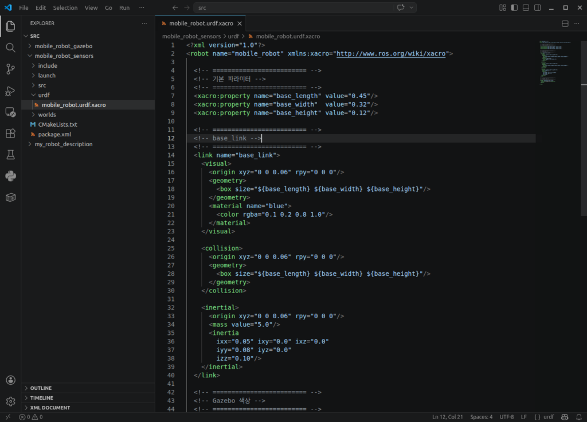The height and width of the screenshot is (422, 587).
Task: Expand the OUTLINE section
Action: [88, 388]
